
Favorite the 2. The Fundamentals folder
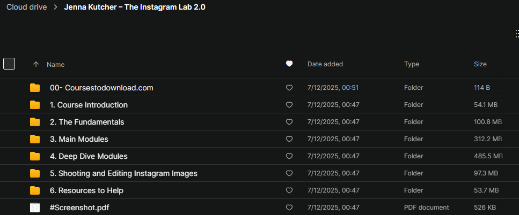pyautogui.click(x=289, y=122)
